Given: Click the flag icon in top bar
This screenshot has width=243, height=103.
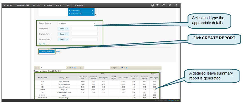Looking at the screenshot, I should pyautogui.click(x=158, y=5).
